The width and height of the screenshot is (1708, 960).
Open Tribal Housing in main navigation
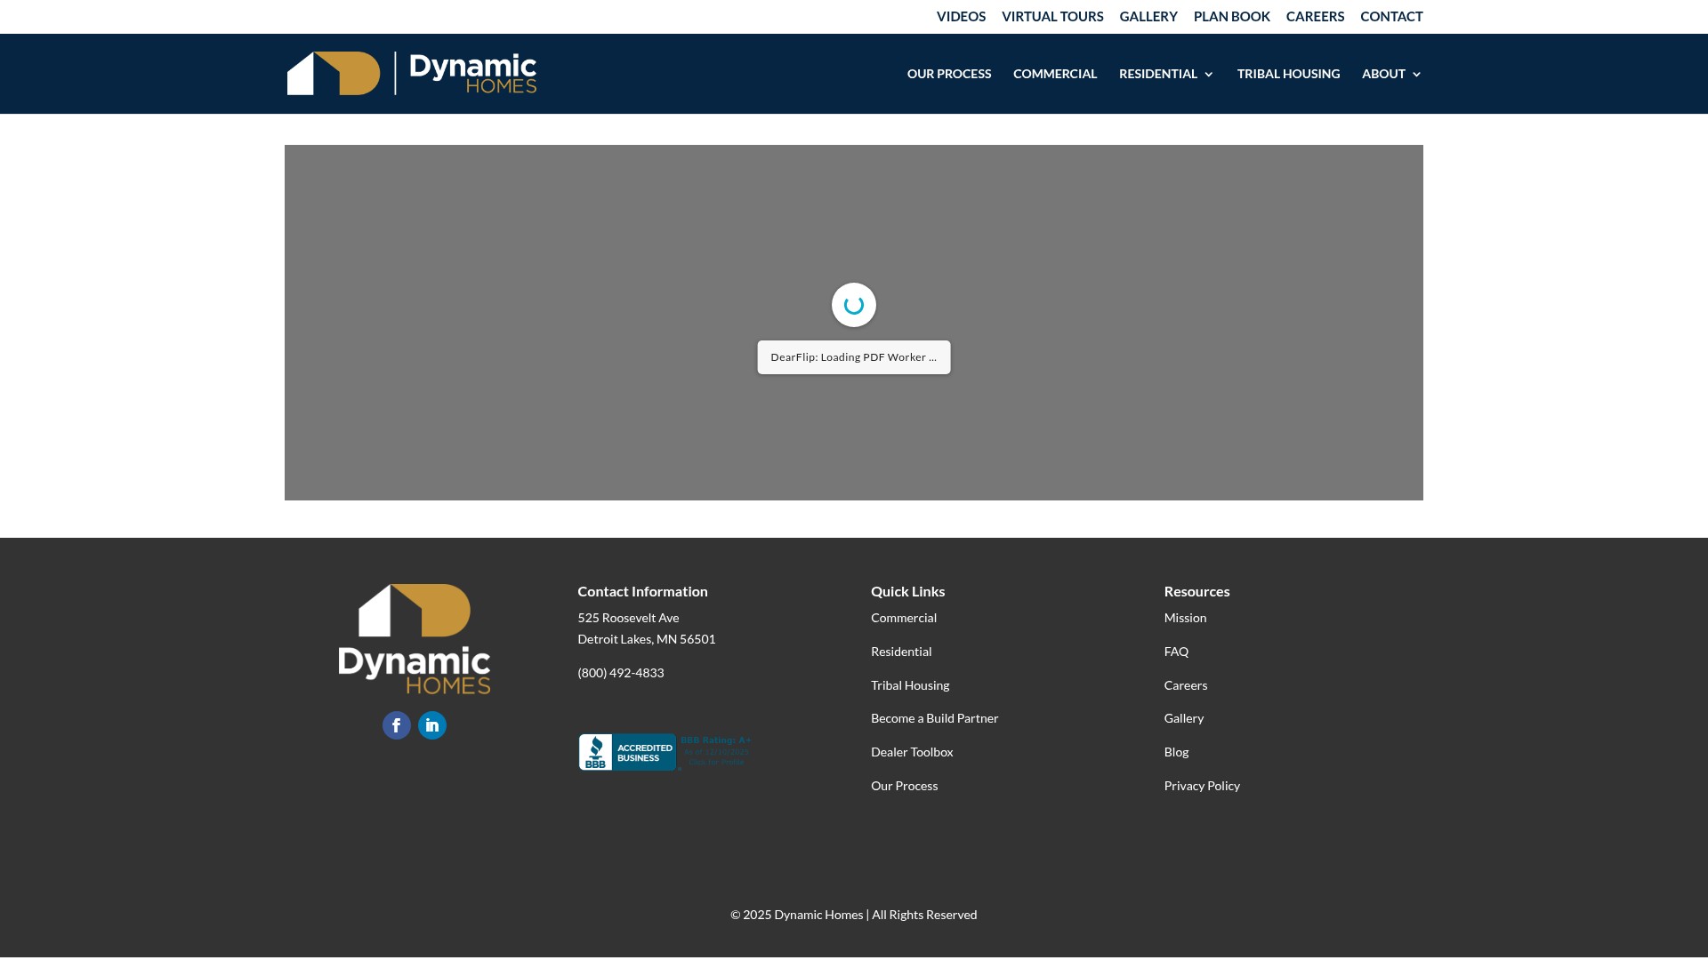(x=1288, y=74)
